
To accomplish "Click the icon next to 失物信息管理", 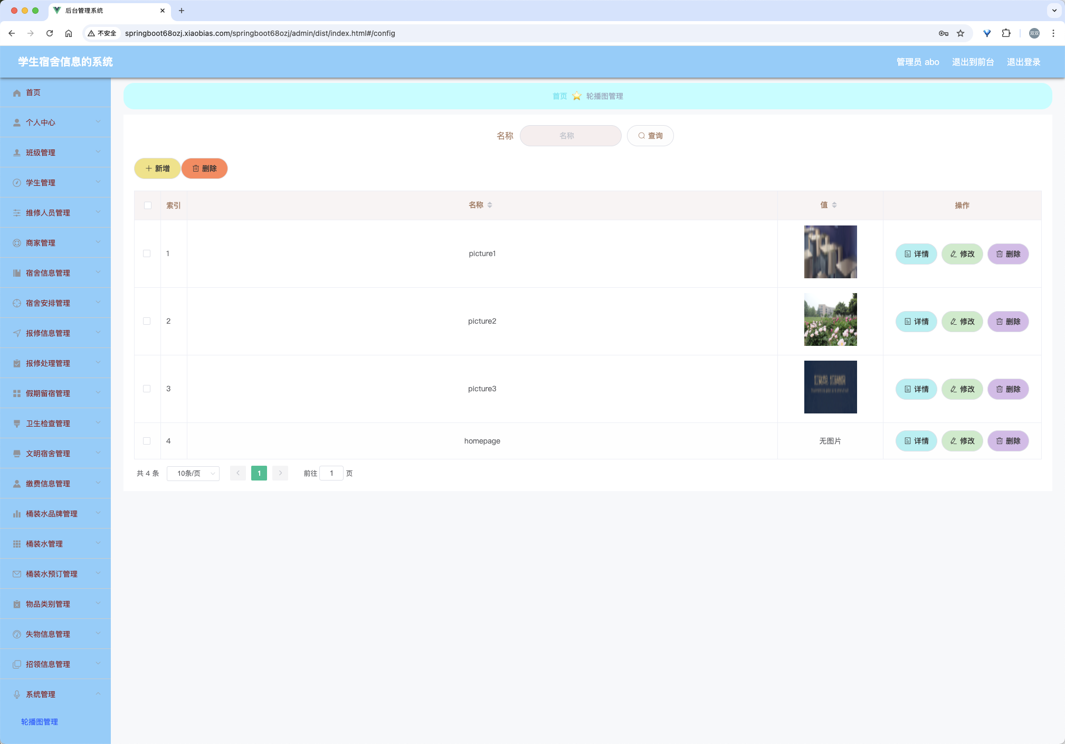I will pos(17,634).
